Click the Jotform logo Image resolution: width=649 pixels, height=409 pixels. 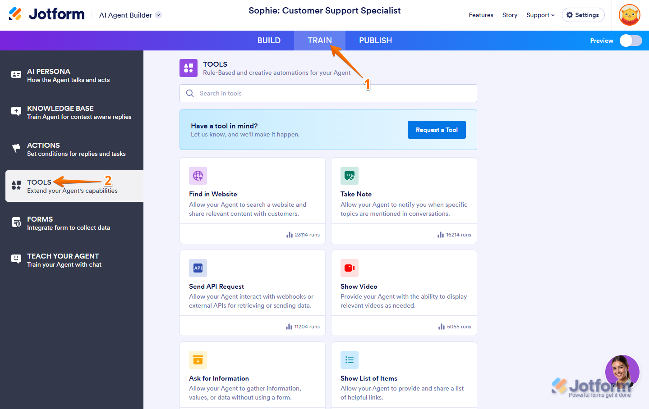point(47,14)
